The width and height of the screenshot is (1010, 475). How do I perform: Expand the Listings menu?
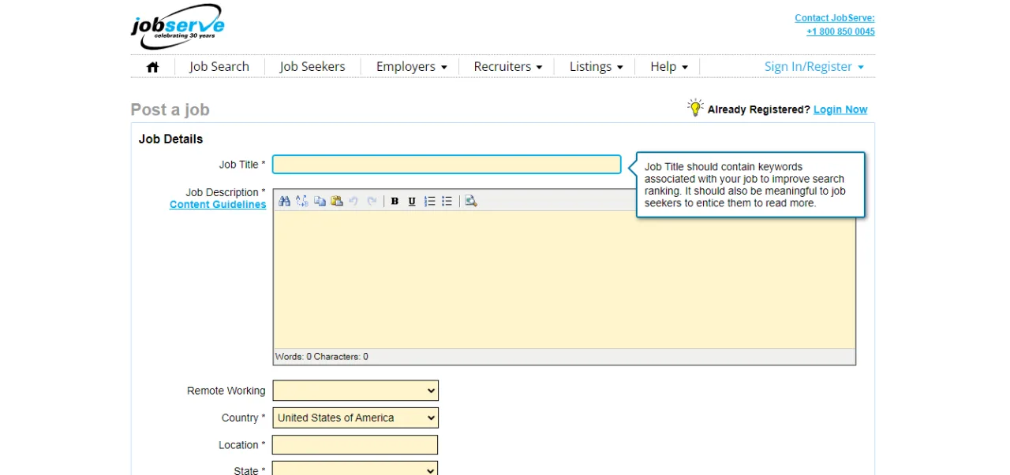pyautogui.click(x=597, y=67)
